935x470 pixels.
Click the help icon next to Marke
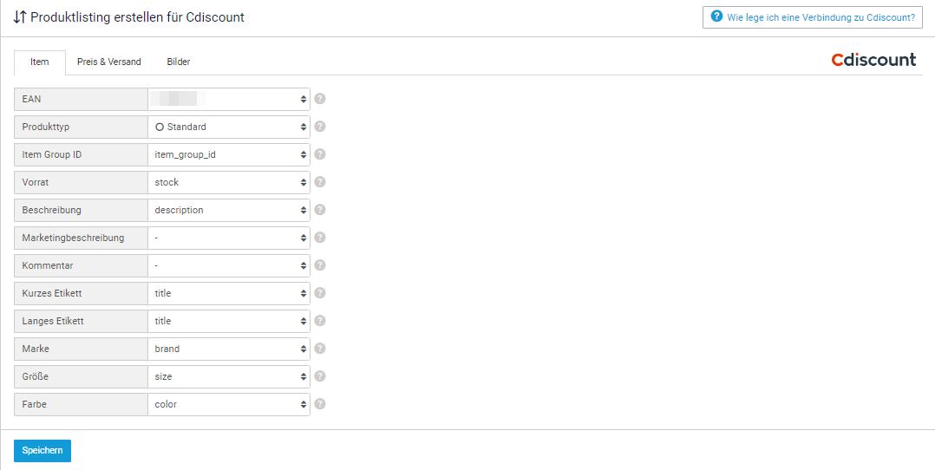pos(319,349)
